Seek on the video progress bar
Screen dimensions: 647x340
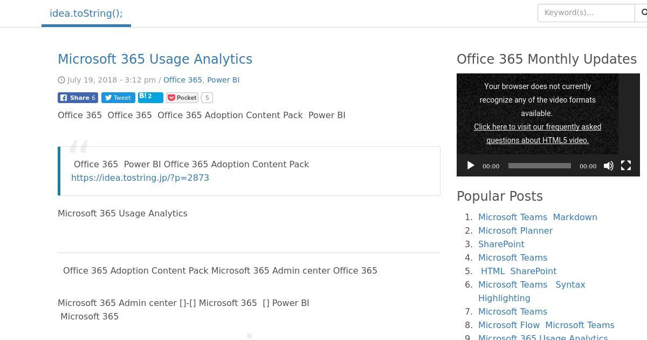point(539,166)
